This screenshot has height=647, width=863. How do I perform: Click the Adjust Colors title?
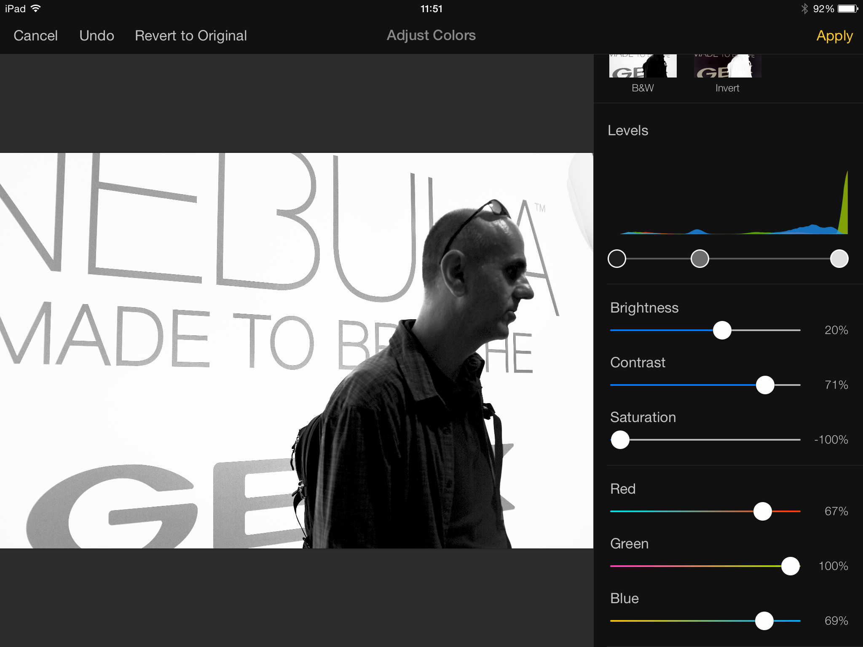click(431, 35)
